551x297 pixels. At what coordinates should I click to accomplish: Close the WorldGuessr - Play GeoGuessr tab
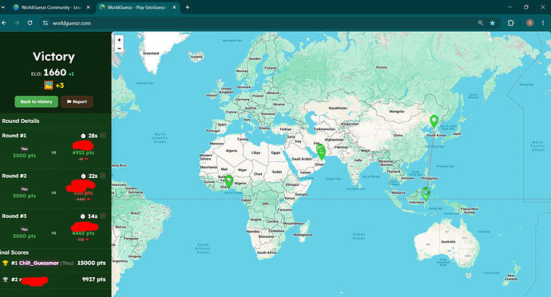(x=174, y=7)
